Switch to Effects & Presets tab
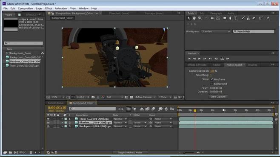 click(197, 65)
